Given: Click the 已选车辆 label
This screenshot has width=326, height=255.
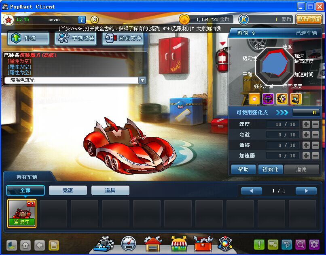Looking at the screenshot, I should 307,33.
